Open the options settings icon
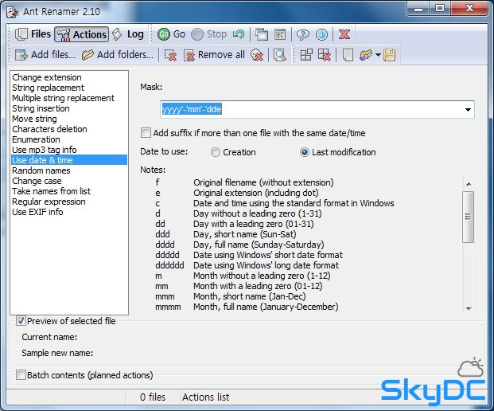 pos(280,34)
